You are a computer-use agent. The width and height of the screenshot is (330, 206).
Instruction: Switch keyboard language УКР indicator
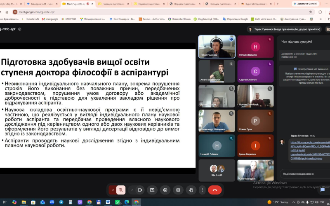[x=322, y=202]
